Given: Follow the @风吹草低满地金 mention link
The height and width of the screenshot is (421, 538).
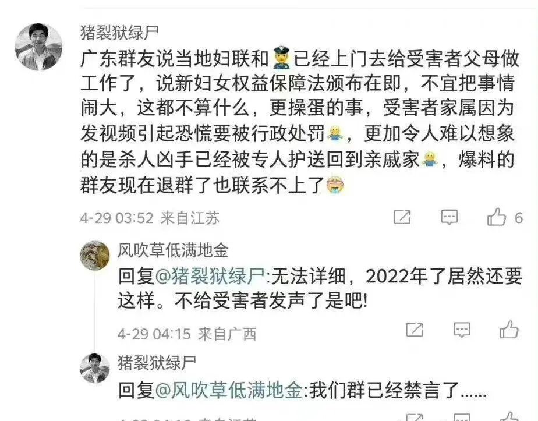Looking at the screenshot, I should 229,390.
